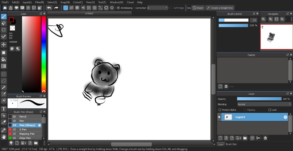Open the Snap(N) menu
This screenshot has width=293, height=151.
[65, 2]
